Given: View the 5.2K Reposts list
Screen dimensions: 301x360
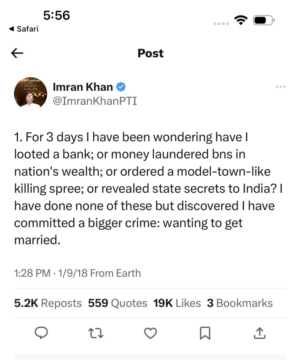Looking at the screenshot, I should (x=47, y=303).
